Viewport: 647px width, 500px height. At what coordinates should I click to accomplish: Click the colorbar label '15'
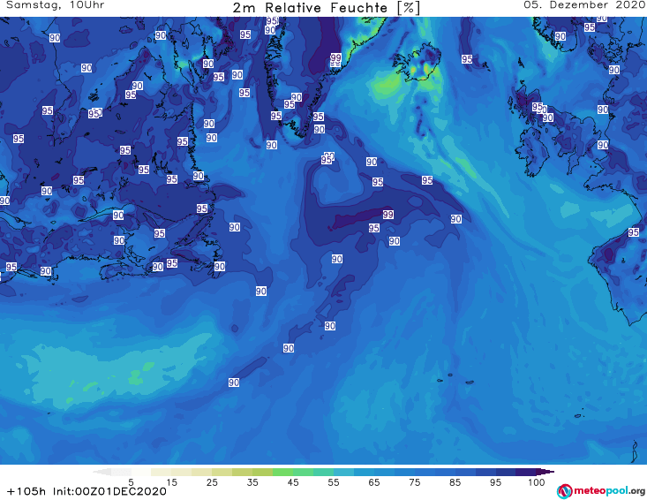pos(171,482)
